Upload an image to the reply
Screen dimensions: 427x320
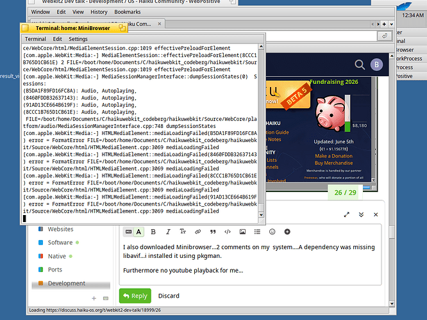(242, 232)
